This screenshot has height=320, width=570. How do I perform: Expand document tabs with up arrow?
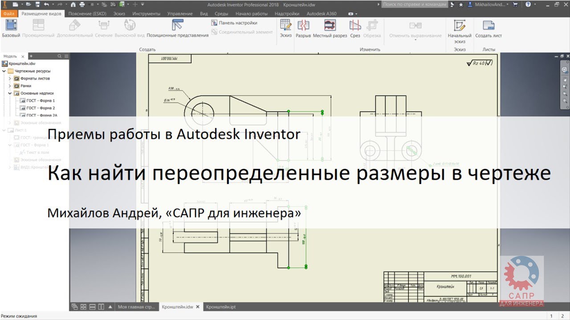110,307
